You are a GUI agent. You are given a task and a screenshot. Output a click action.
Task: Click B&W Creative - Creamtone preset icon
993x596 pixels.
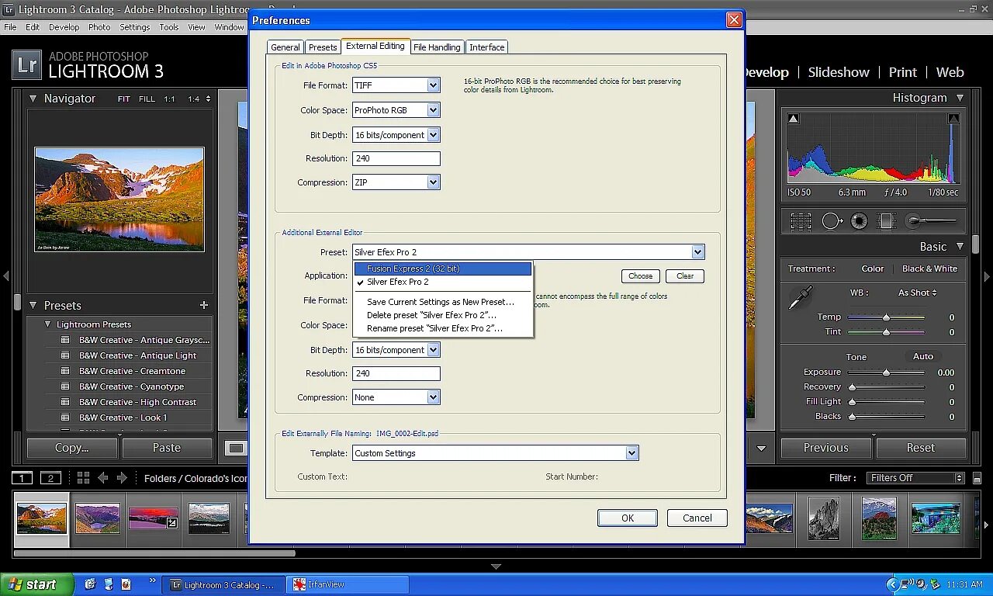pos(66,371)
